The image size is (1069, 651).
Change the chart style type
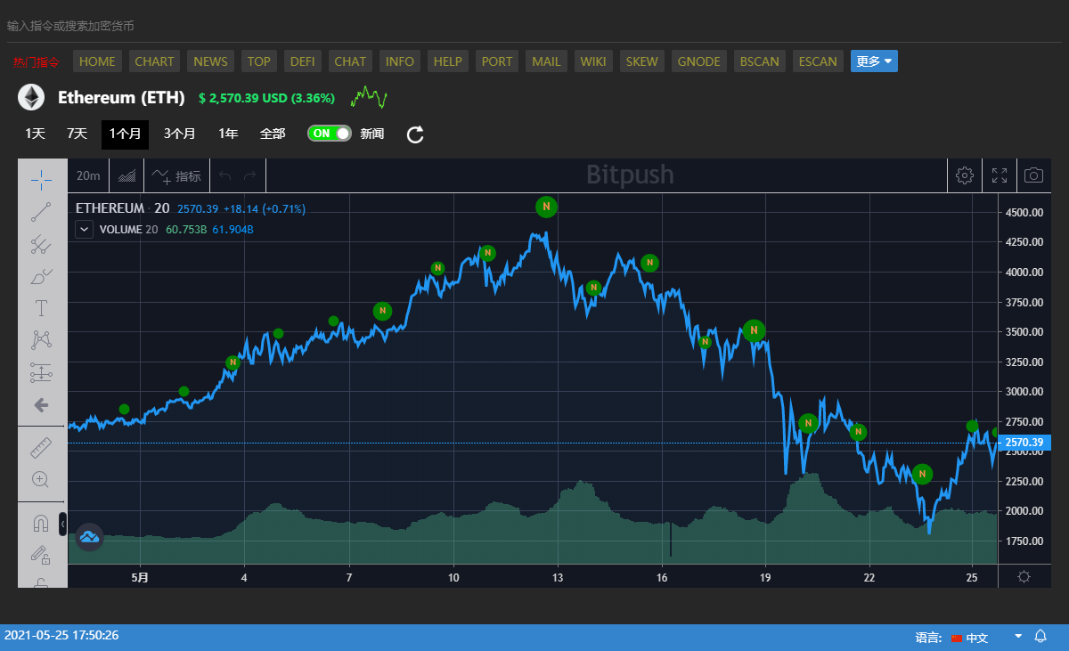pyautogui.click(x=127, y=176)
